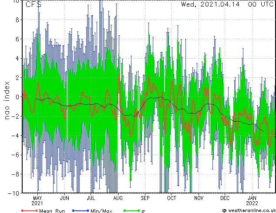
Task: Click the blue Min/Max legend line
Action: pos(81,210)
